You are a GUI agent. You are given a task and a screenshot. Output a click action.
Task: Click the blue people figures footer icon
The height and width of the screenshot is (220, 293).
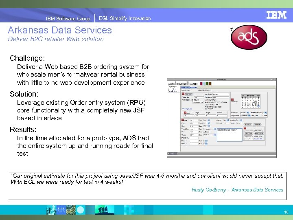coord(61,210)
